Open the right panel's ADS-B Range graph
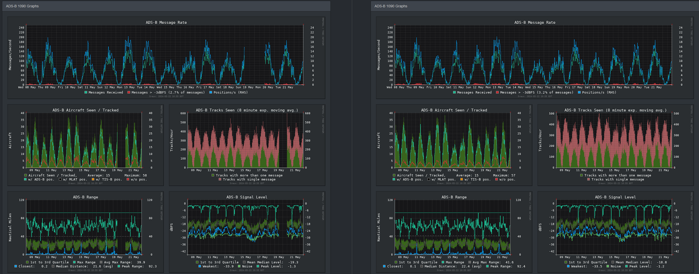Screen dimensions: 699x274 (x=454, y=232)
